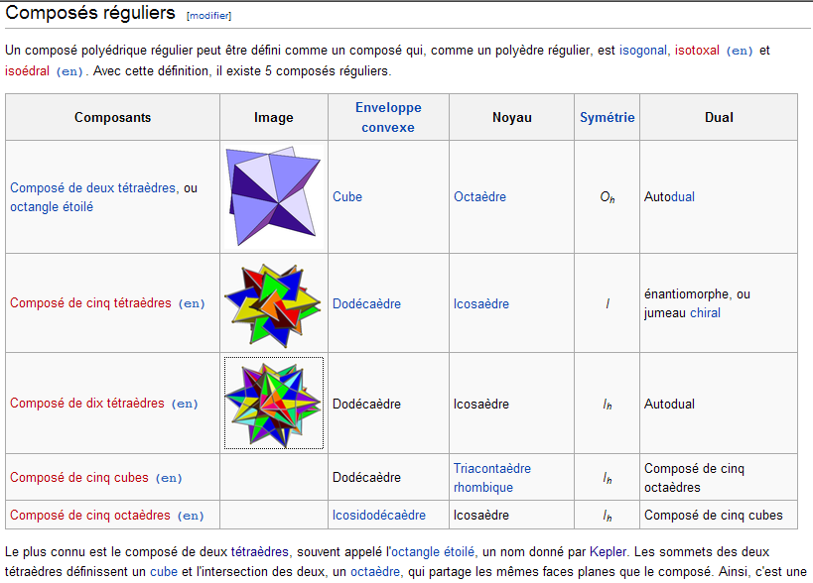Click the I symmetry cell for cinq tétraèdres
The height and width of the screenshot is (583, 813).
click(608, 304)
